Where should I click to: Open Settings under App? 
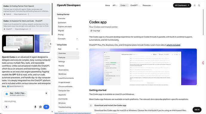coord(62,62)
